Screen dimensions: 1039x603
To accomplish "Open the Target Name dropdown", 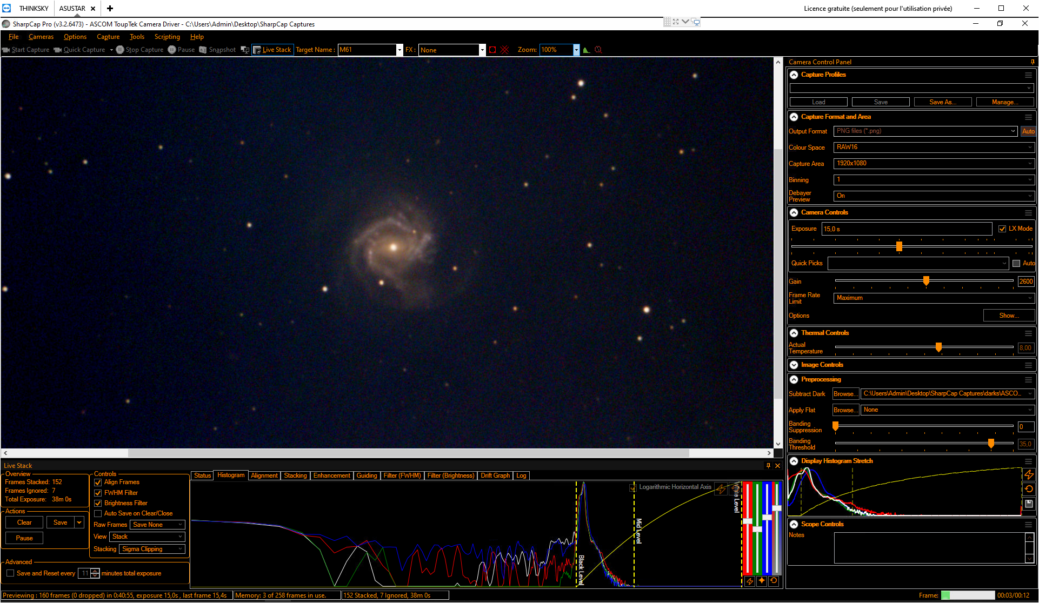I will 399,50.
